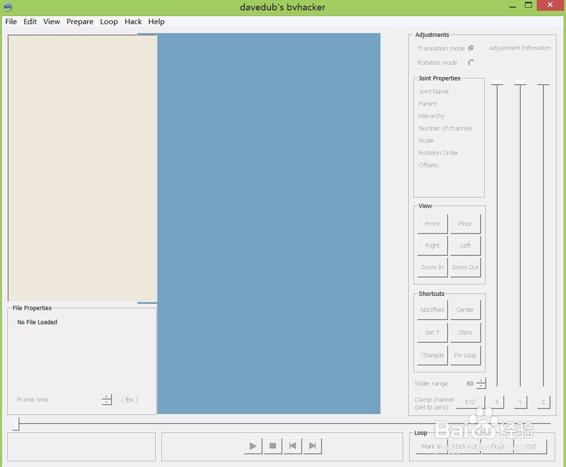Click the X clamp channel button
The image size is (566, 467).
(497, 402)
